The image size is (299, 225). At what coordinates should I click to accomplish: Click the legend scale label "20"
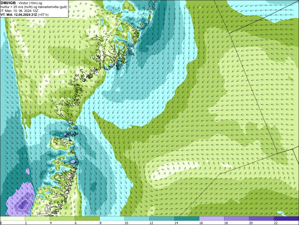coord(251,223)
